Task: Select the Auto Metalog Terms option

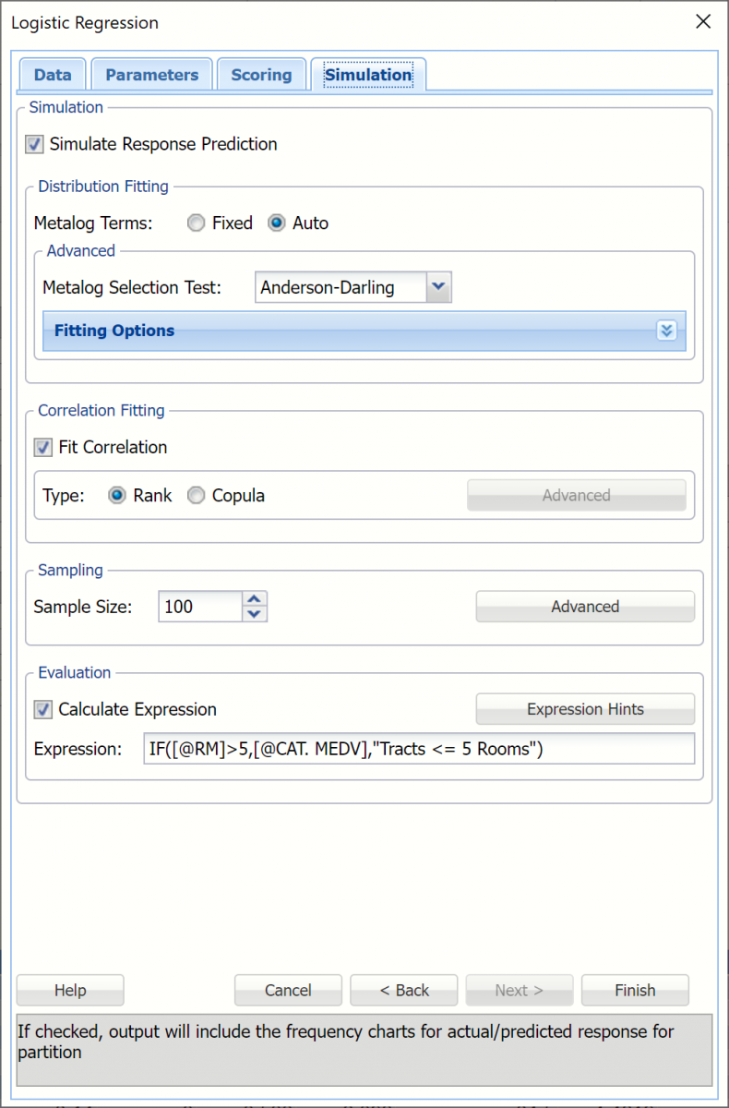Action: [276, 223]
